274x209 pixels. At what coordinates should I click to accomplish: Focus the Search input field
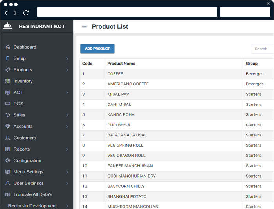pos(261,49)
